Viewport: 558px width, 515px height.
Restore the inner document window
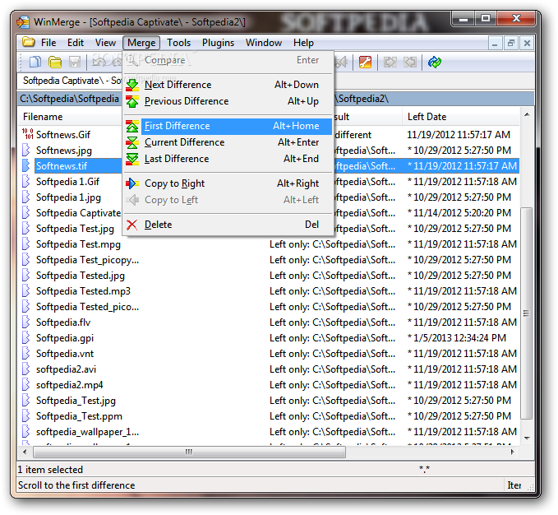(511, 43)
